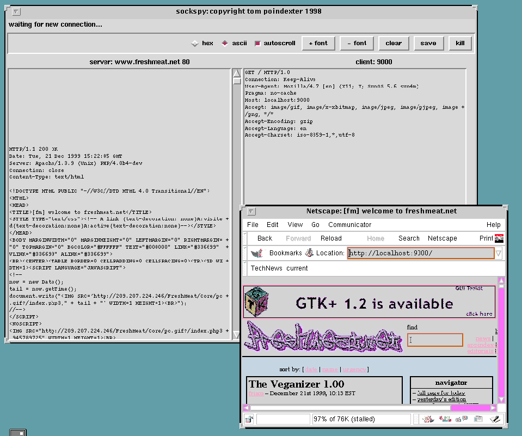Decrease text size with - font
The image size is (522, 436).
click(357, 43)
